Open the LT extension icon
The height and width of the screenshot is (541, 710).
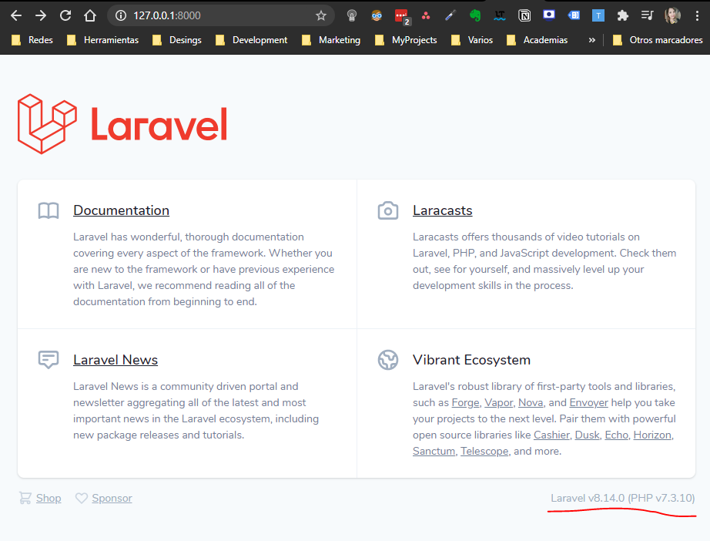[500, 16]
